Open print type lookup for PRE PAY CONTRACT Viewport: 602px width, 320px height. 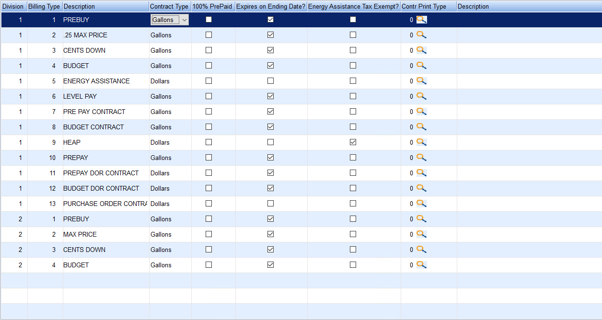tap(421, 112)
